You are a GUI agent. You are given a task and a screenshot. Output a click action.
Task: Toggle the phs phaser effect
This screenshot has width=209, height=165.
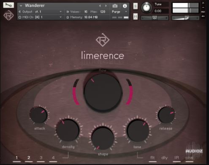click(189, 158)
